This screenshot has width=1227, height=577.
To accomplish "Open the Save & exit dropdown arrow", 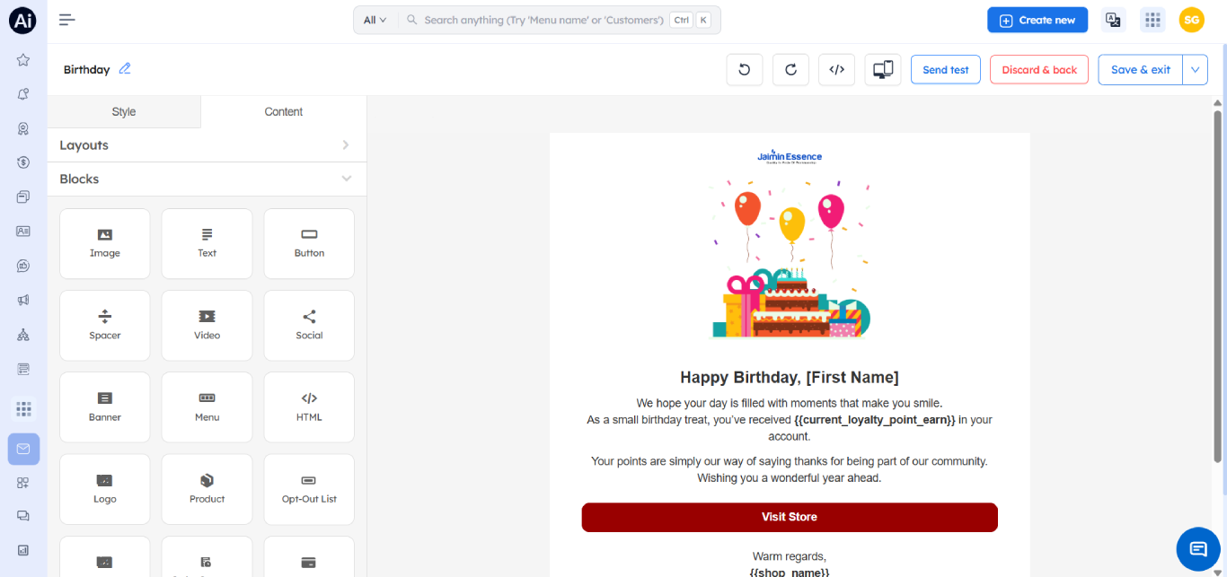I will (x=1195, y=69).
